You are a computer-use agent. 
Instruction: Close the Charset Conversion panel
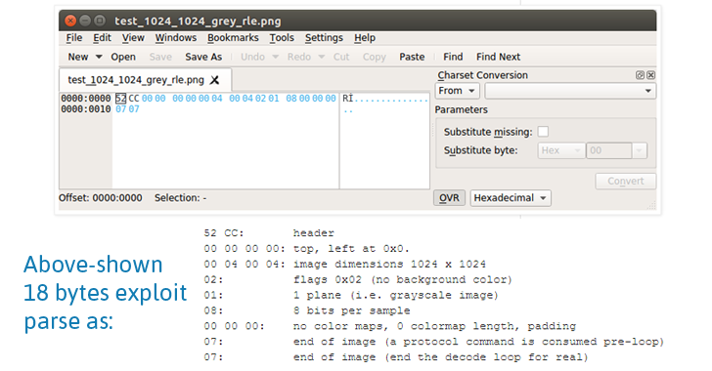click(x=651, y=75)
